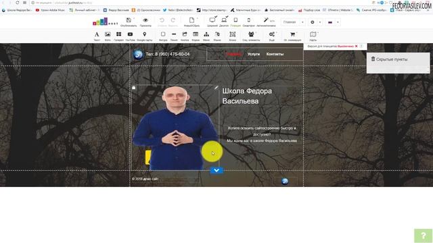433x243 pixels.
Task: Select the © 2018 демо сайт footer text
Action: pos(145,179)
